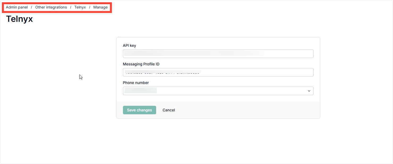Click the Telnyx page heading
This screenshot has height=164, width=393.
19,19
